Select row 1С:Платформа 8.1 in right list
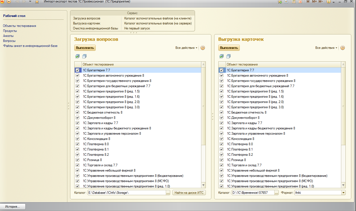Screen dimensions: 356x211 280,149
